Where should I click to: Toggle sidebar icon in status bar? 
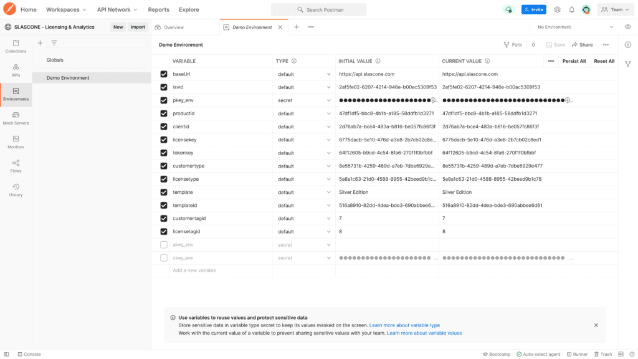click(6, 354)
